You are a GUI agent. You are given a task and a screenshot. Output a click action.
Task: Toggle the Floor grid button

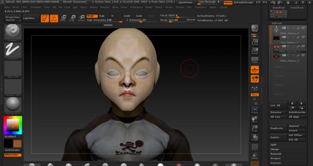click(x=255, y=70)
